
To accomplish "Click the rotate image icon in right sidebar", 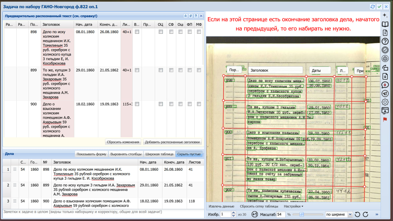I will pyautogui.click(x=385, y=68).
